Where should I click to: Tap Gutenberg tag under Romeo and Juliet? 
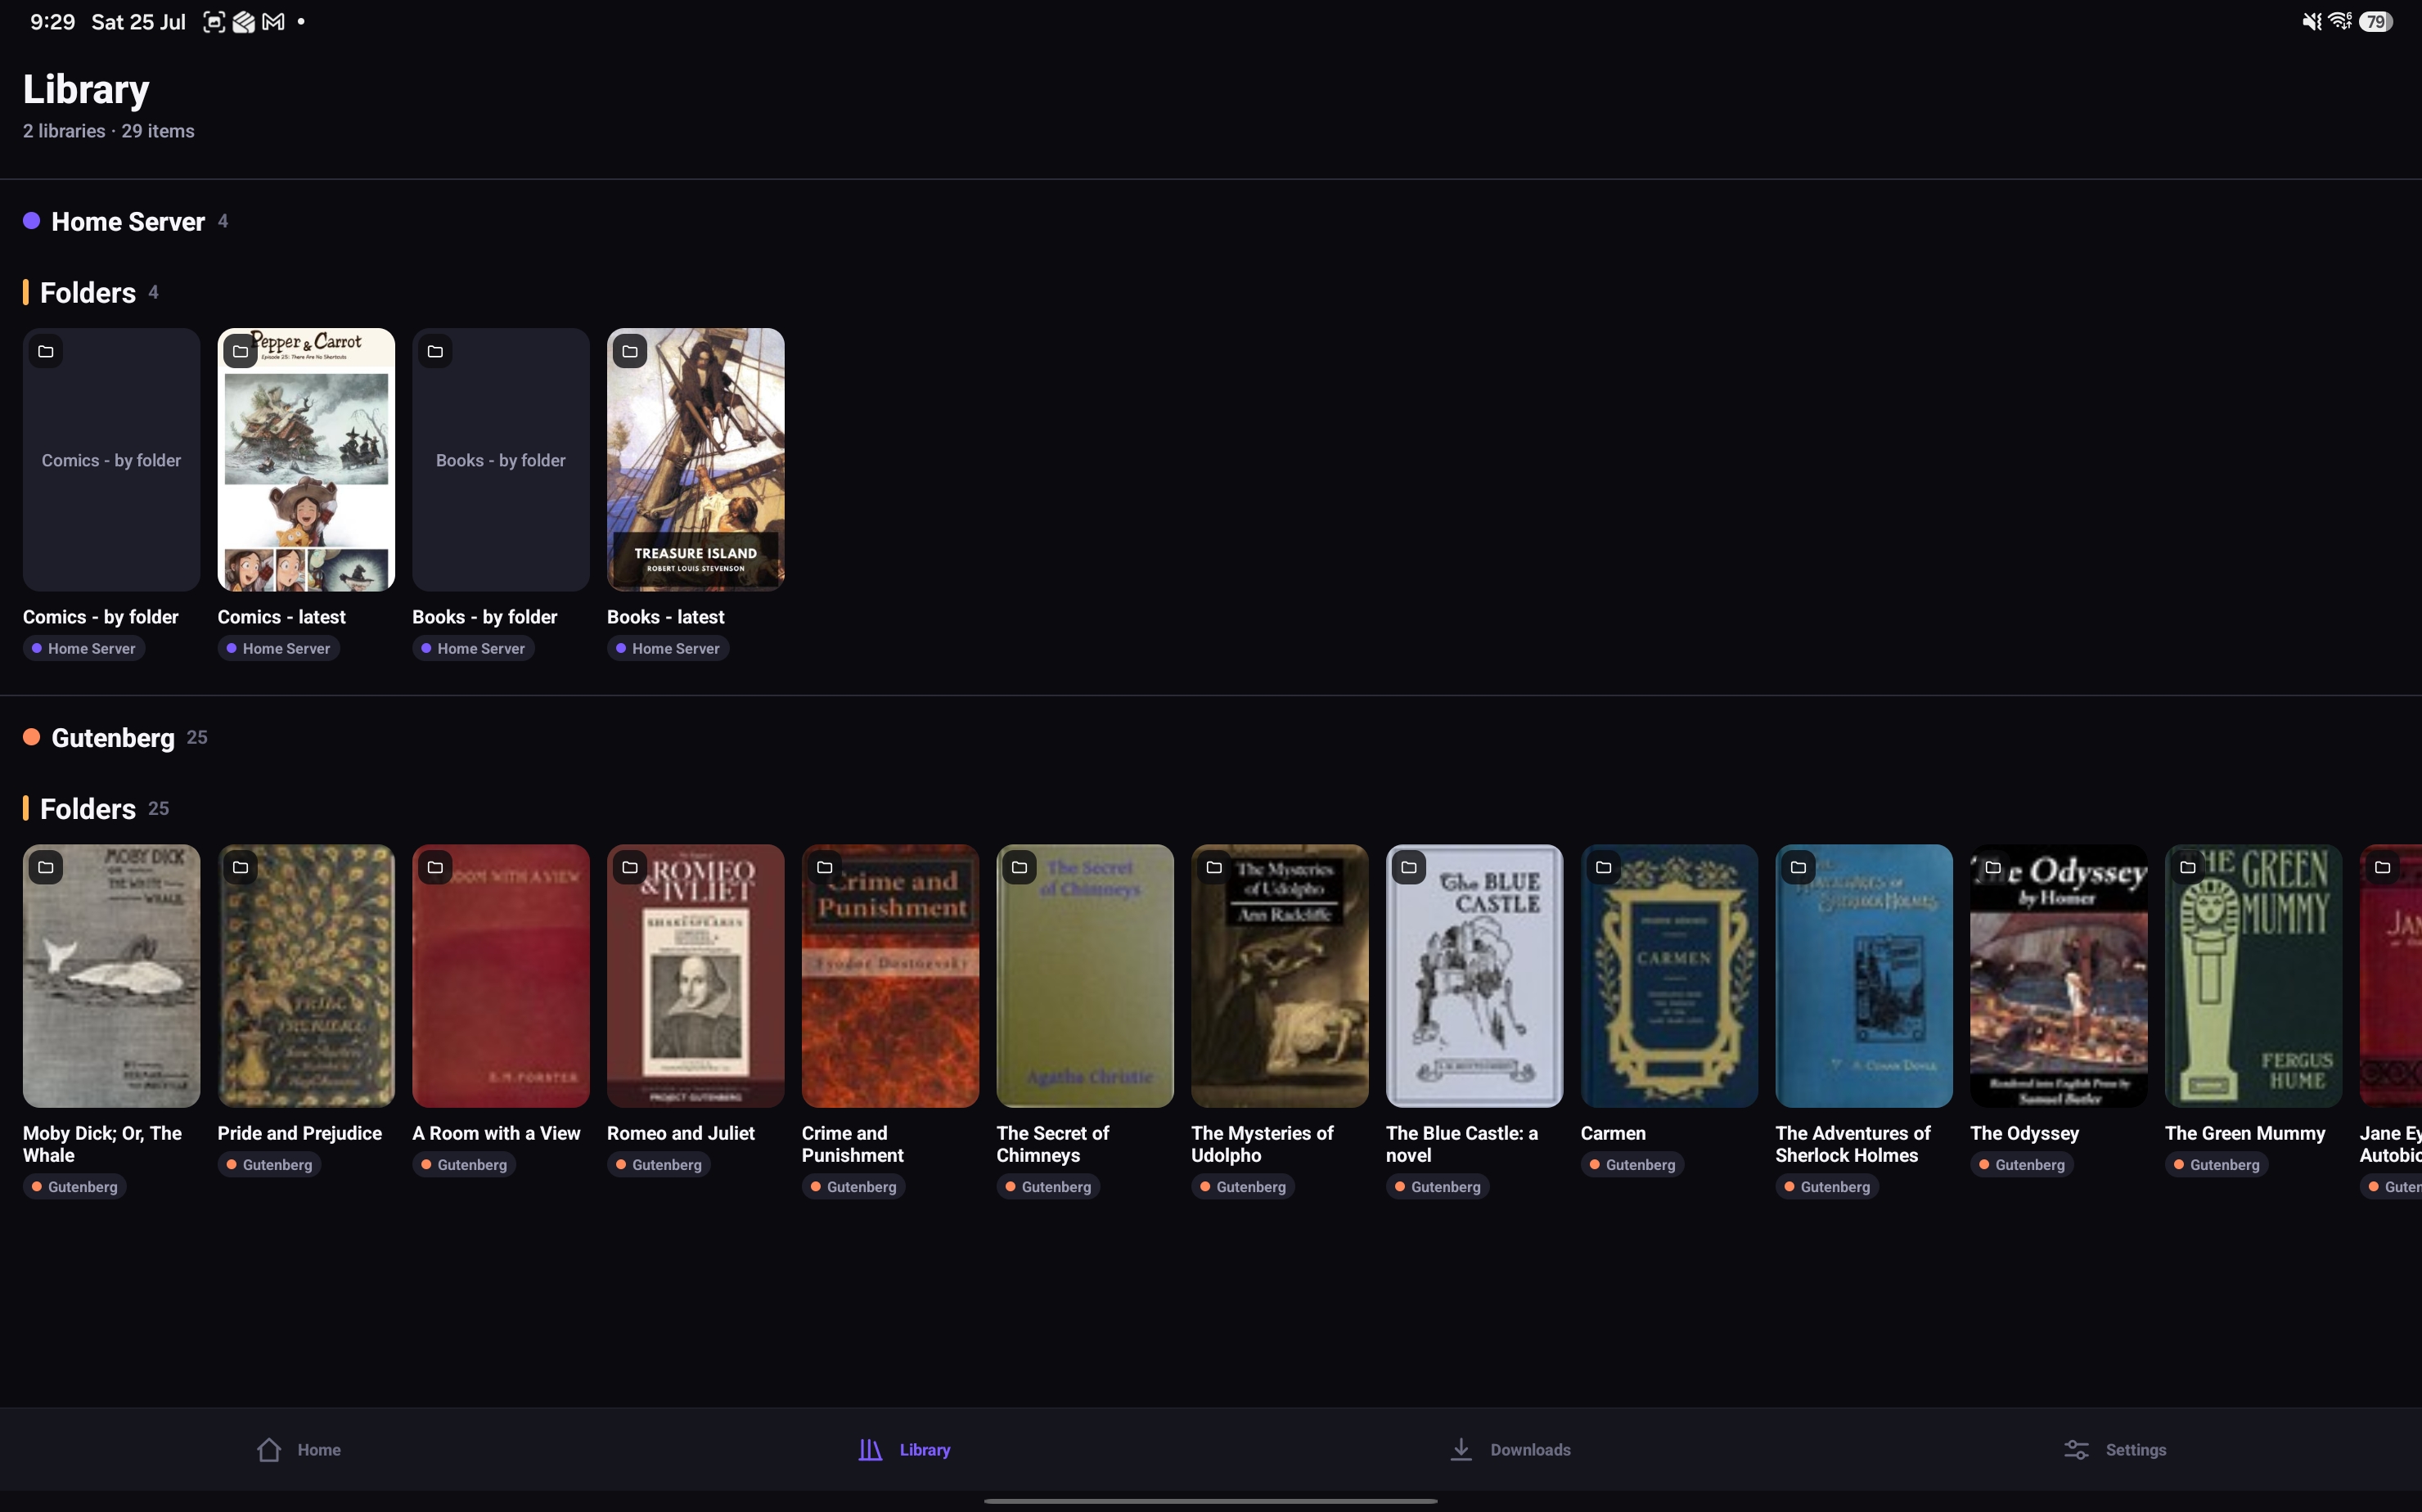pos(659,1164)
